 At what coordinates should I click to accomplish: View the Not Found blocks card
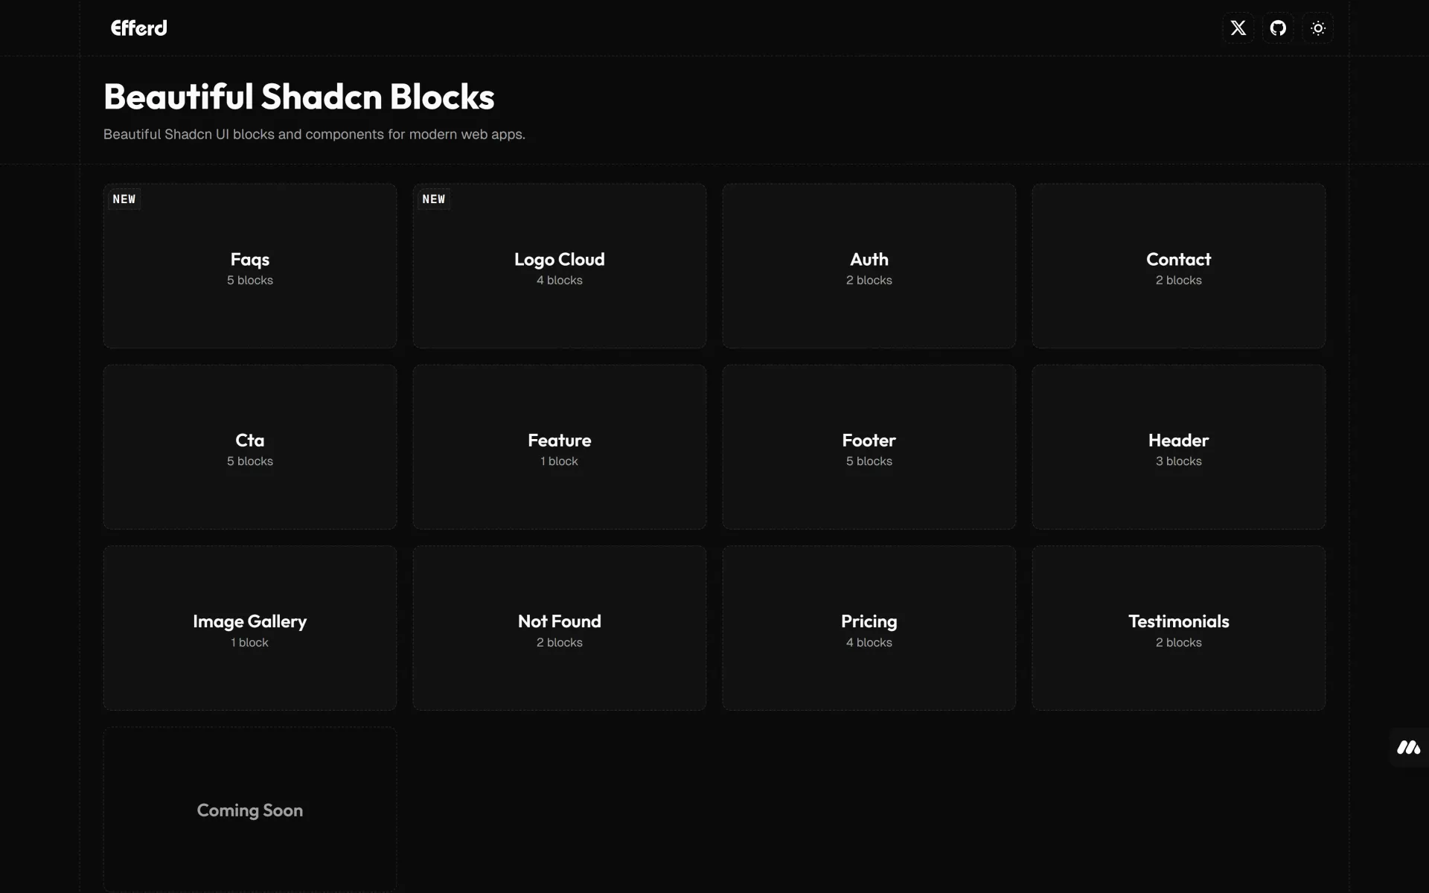[x=559, y=630]
